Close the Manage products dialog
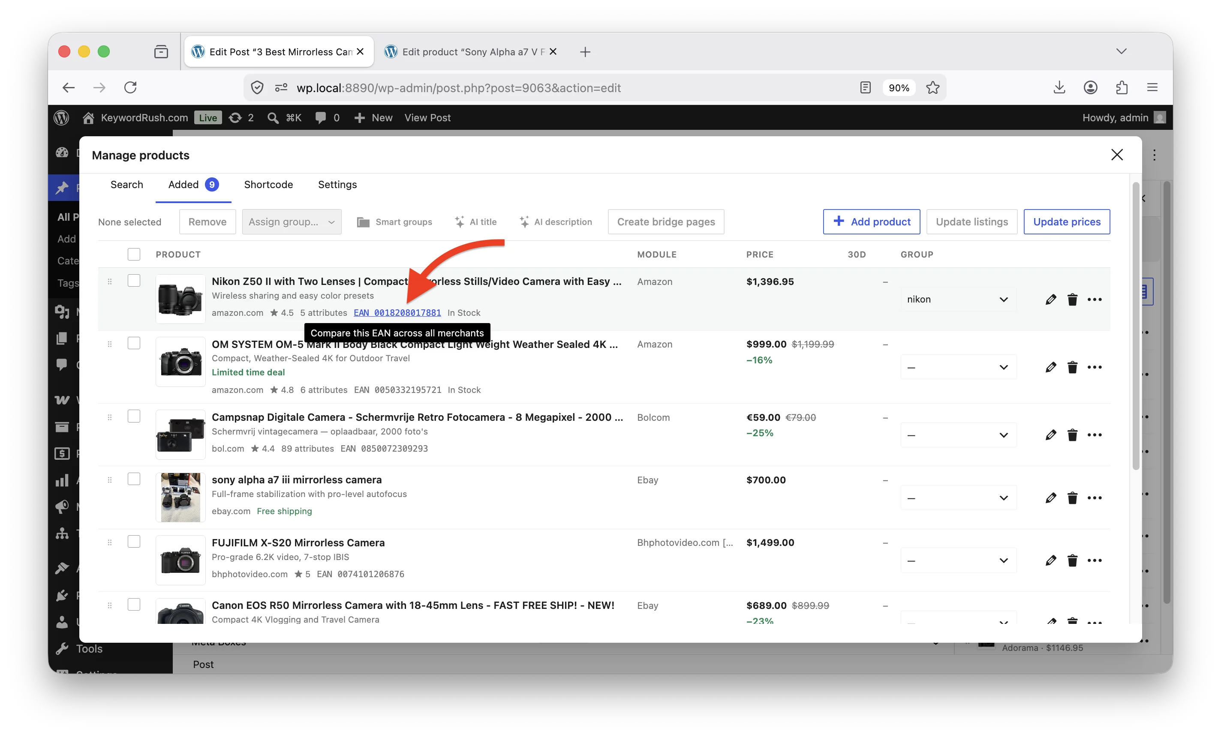1221x737 pixels. tap(1116, 155)
